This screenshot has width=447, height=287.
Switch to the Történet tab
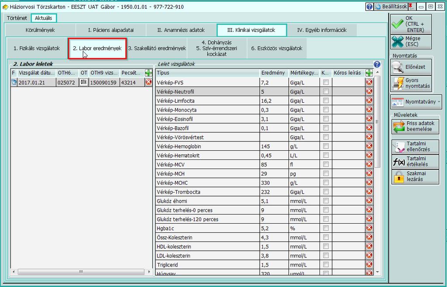[17, 18]
